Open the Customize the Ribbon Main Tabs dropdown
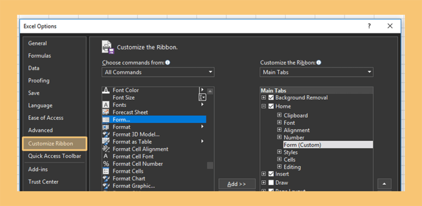 coord(316,72)
